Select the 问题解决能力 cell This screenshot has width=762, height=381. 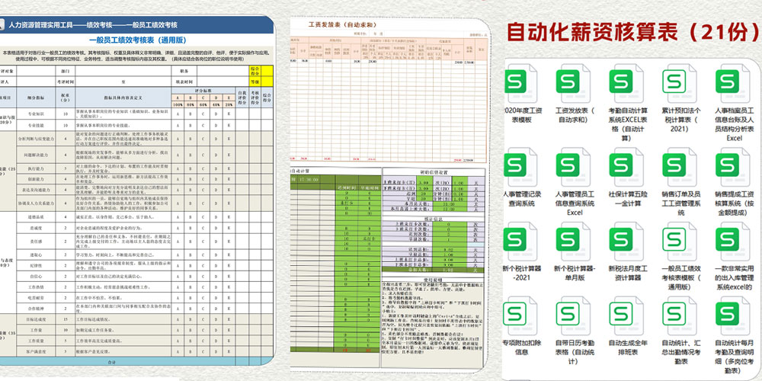[x=37, y=155]
